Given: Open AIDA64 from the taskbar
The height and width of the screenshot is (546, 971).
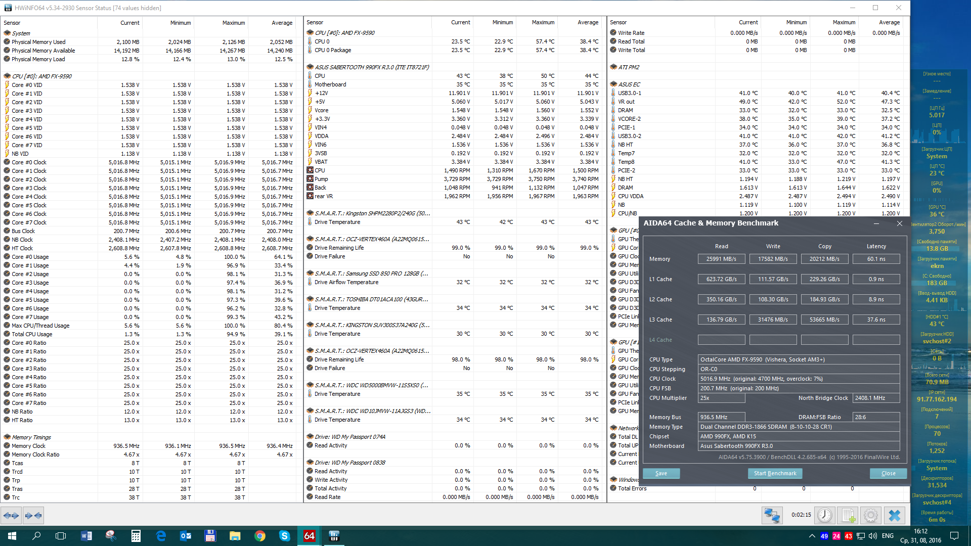Looking at the screenshot, I should tap(309, 536).
